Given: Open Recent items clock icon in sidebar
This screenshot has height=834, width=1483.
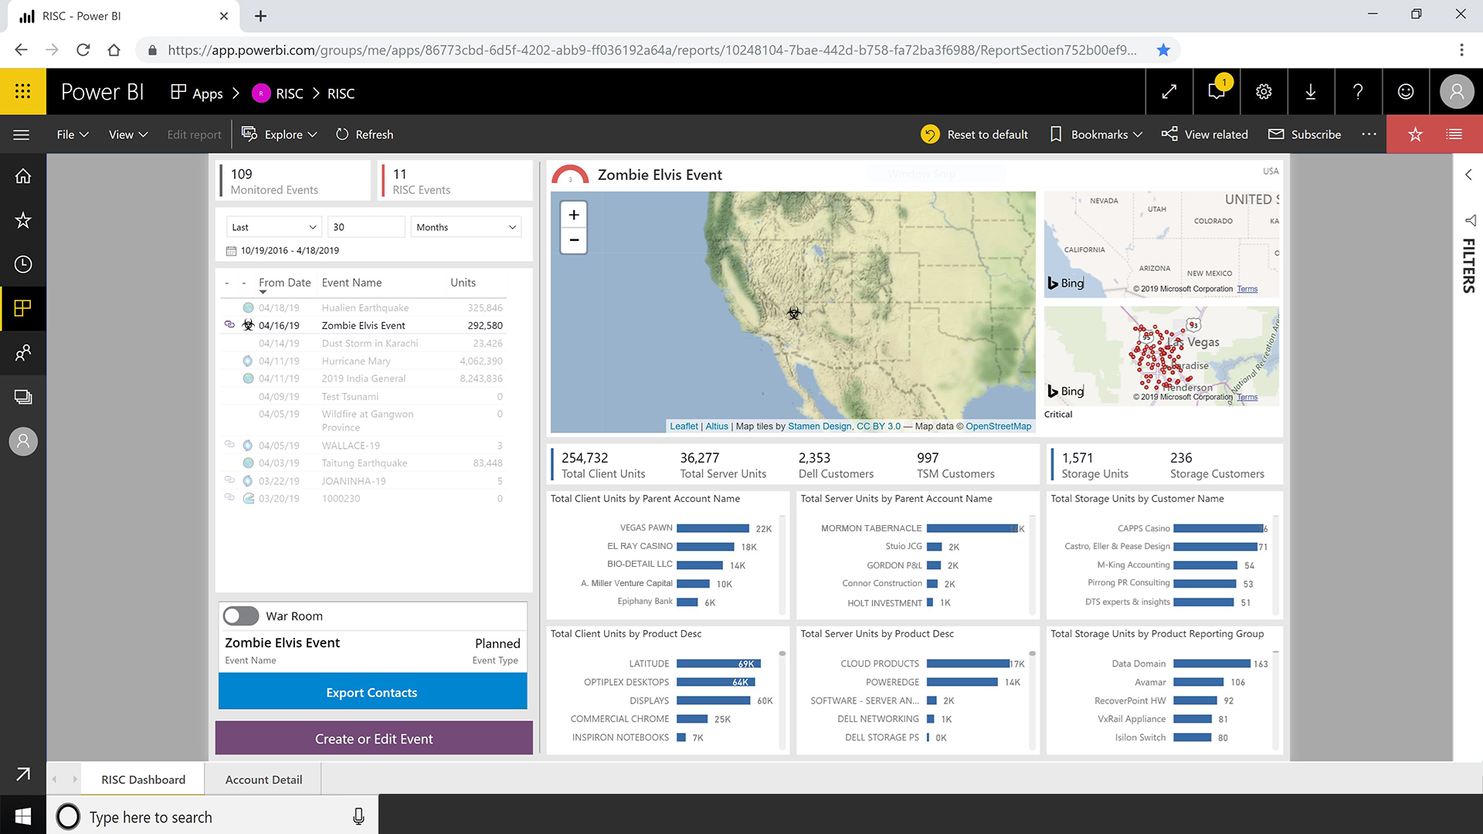Looking at the screenshot, I should [x=22, y=264].
